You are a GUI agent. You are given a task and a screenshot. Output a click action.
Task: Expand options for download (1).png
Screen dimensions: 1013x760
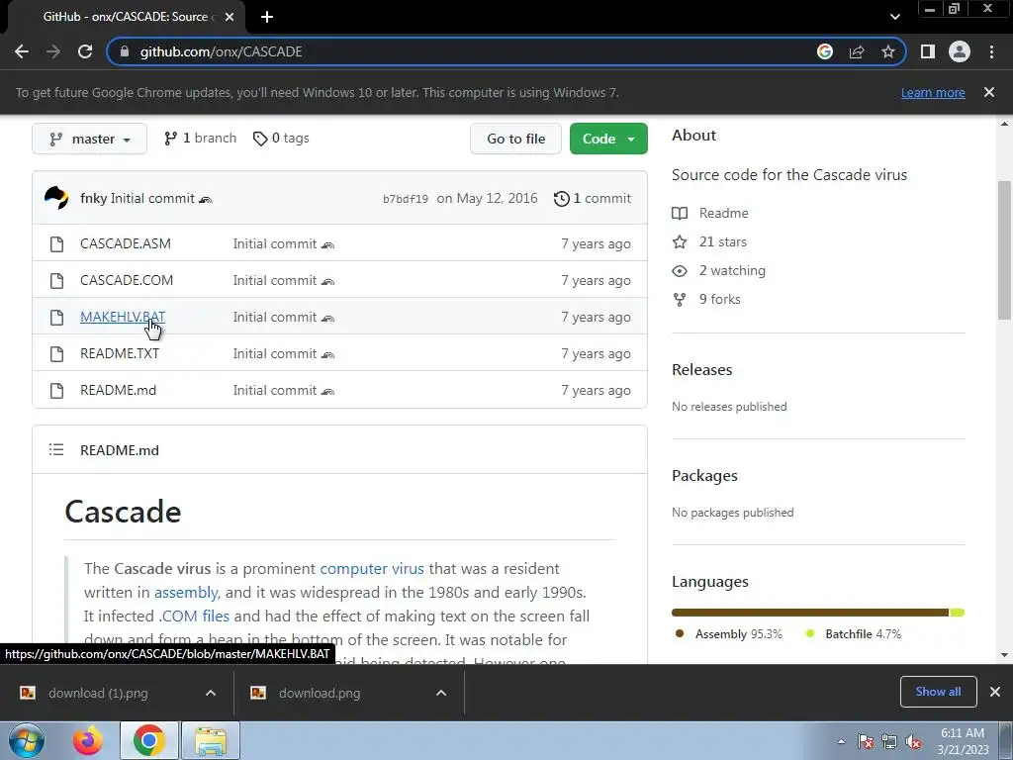click(x=211, y=693)
